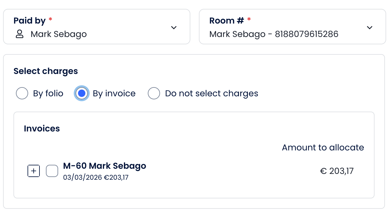Expand invoice M-60 with the plus icon
388x214 pixels.
(x=34, y=171)
